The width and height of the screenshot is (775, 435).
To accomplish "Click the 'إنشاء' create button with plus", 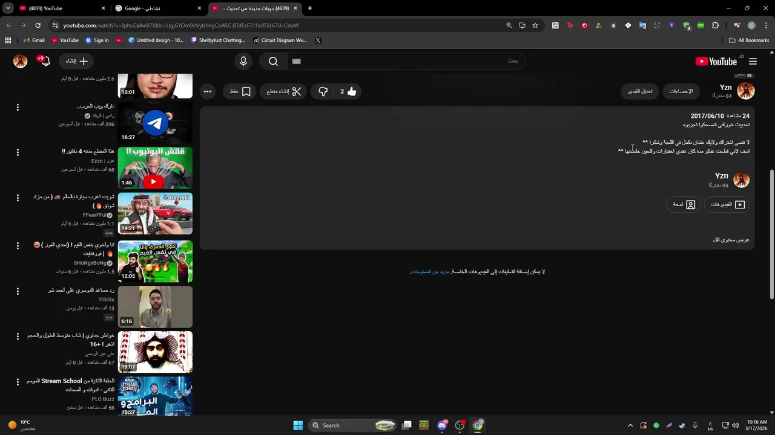I will (77, 61).
